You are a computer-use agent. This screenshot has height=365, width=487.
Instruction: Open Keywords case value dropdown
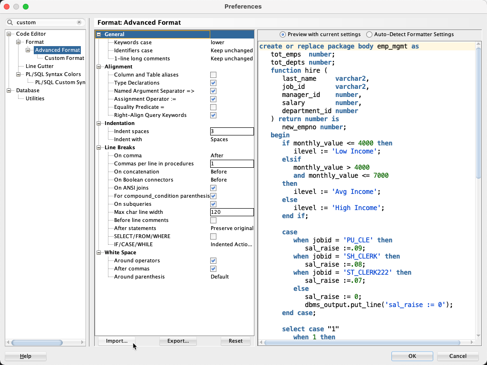tap(232, 42)
